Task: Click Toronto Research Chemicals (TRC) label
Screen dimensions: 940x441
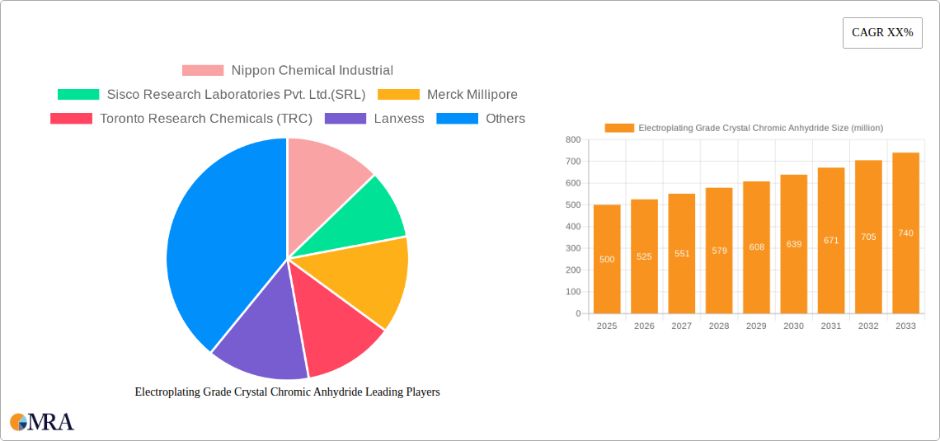Action: pyautogui.click(x=206, y=119)
